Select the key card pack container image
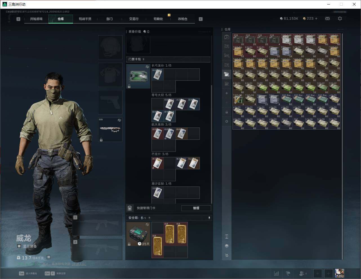Viewport: 361px width, 279px height. pos(138,76)
